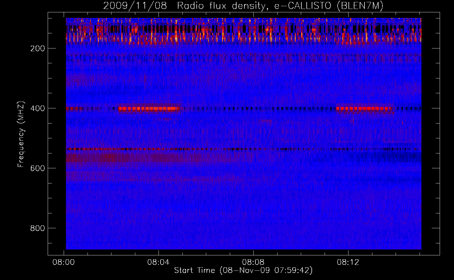
Task: Click the red 400 MHz burst near 08:12
Action: coord(364,109)
